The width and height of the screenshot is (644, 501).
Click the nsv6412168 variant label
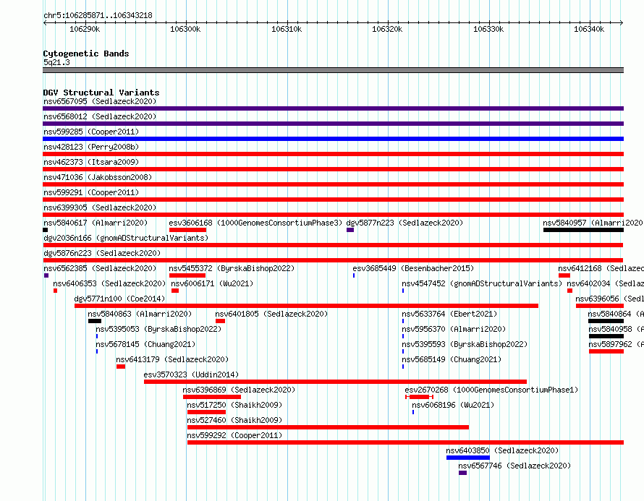click(x=601, y=268)
